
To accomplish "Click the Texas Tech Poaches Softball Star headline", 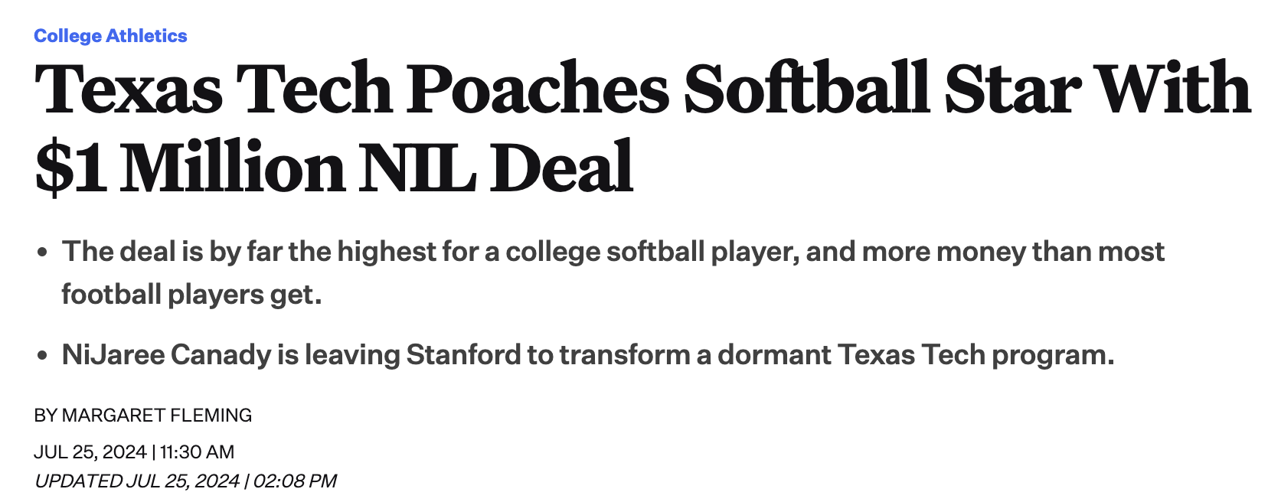I will [643, 128].
